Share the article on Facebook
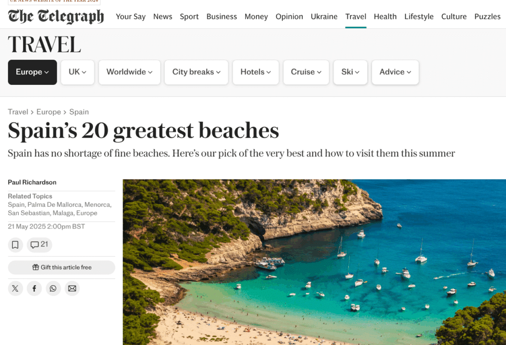The image size is (506, 345). (34, 288)
